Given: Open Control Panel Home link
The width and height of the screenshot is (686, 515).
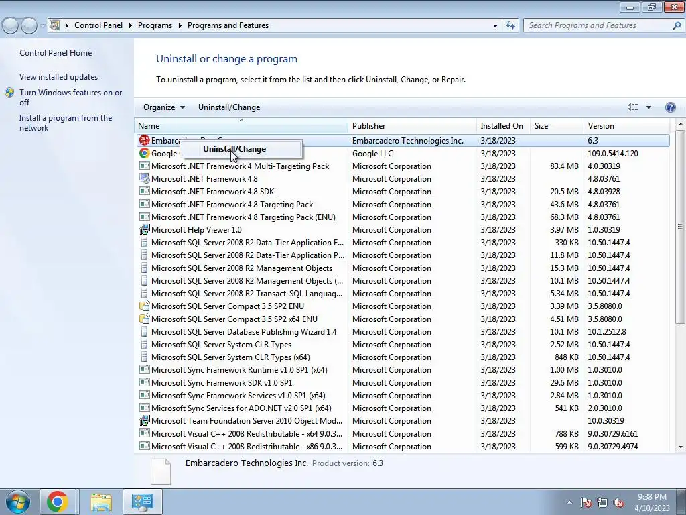Looking at the screenshot, I should [56, 52].
